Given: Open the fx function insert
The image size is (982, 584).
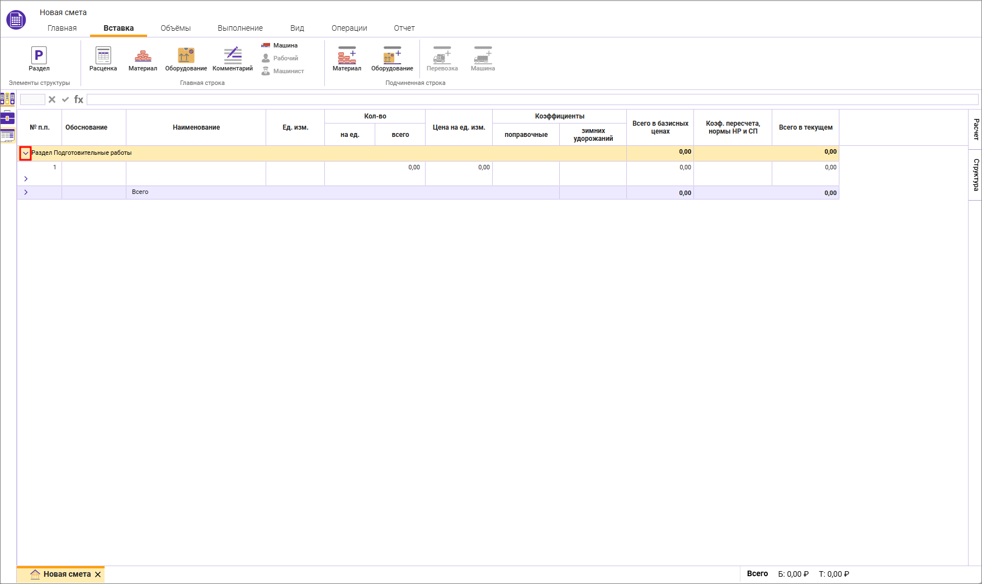Looking at the screenshot, I should 79,99.
